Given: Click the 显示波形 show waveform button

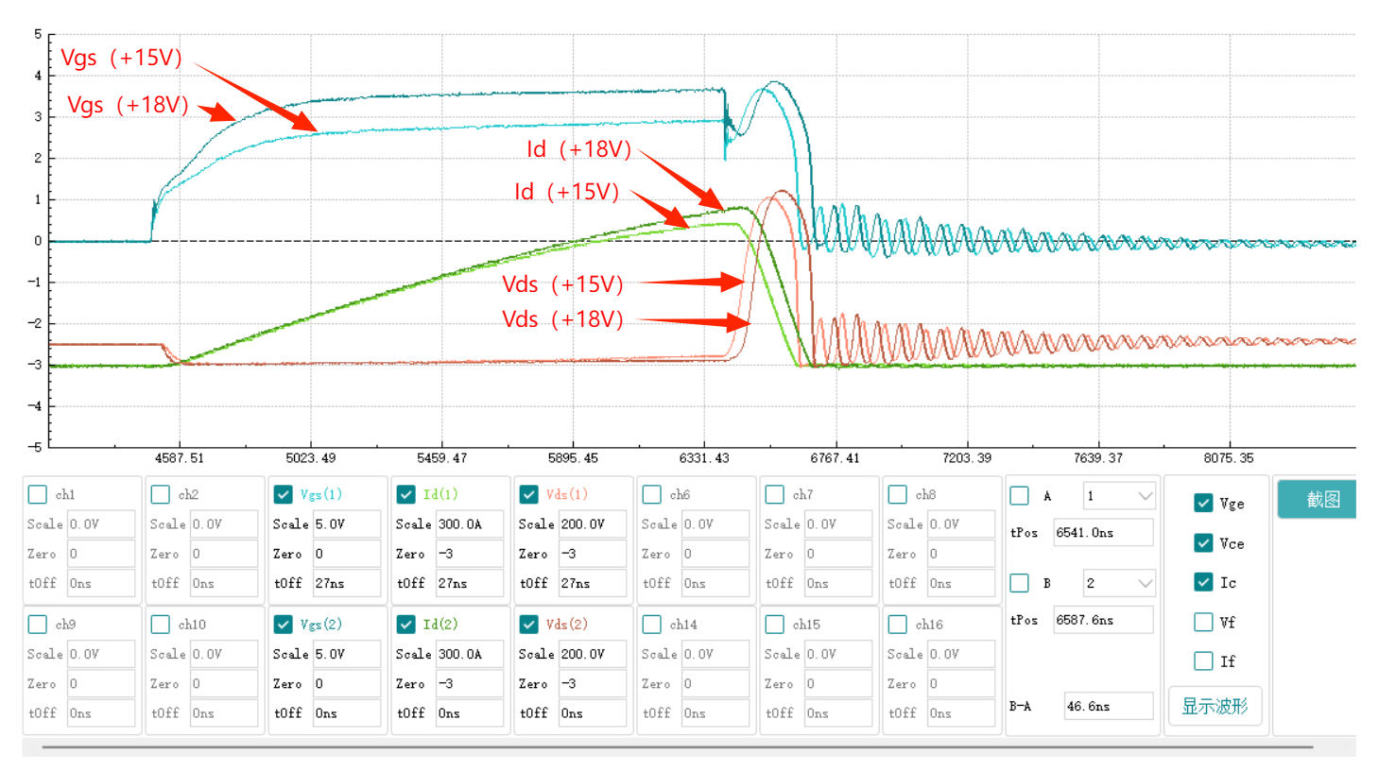Looking at the screenshot, I should pyautogui.click(x=1215, y=707).
